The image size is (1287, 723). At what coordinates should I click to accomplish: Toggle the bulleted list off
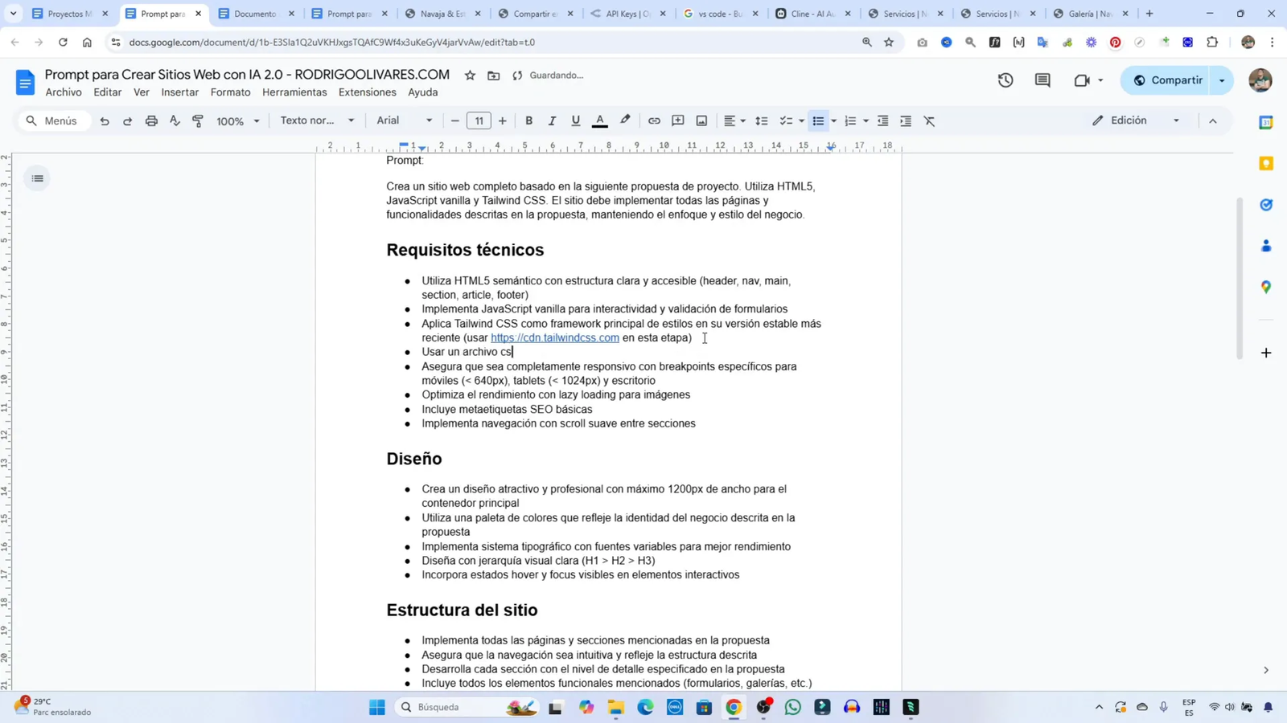tap(817, 120)
